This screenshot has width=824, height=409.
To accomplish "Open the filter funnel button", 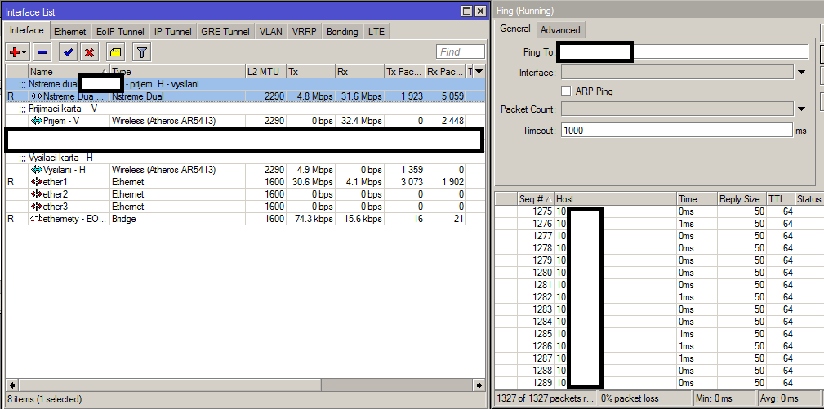I will [141, 52].
